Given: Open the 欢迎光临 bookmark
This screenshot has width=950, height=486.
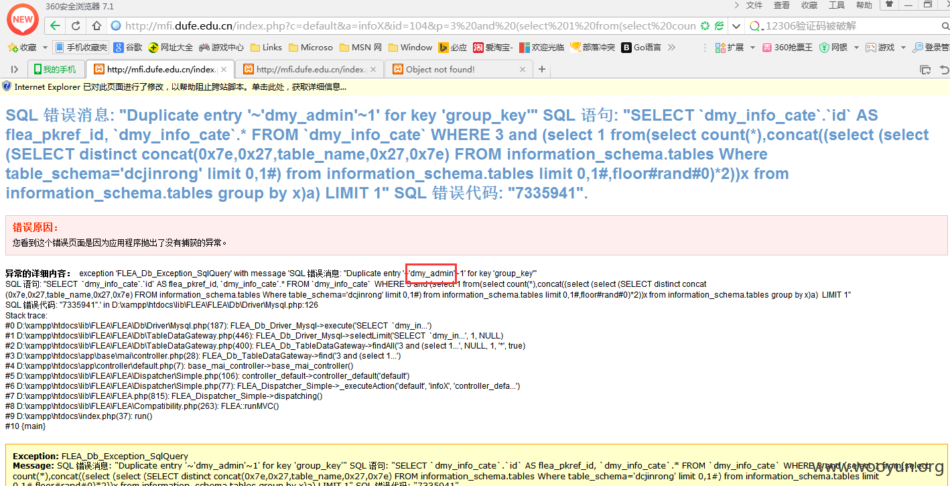Looking at the screenshot, I should click(x=542, y=48).
